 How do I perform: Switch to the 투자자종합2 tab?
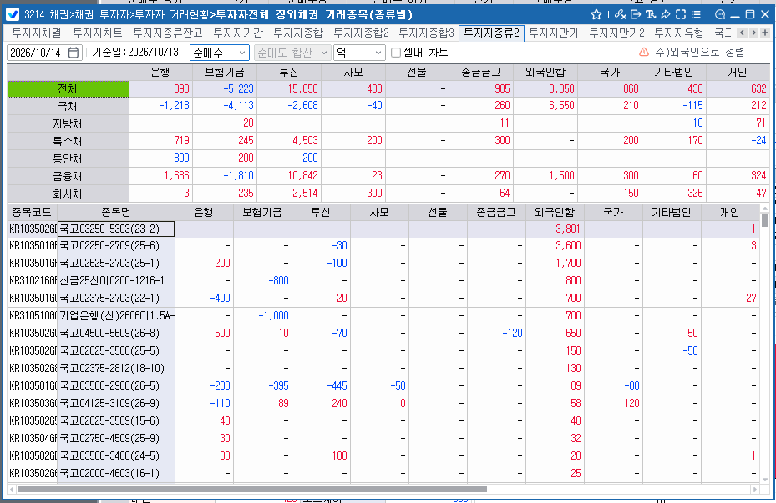[x=362, y=33]
